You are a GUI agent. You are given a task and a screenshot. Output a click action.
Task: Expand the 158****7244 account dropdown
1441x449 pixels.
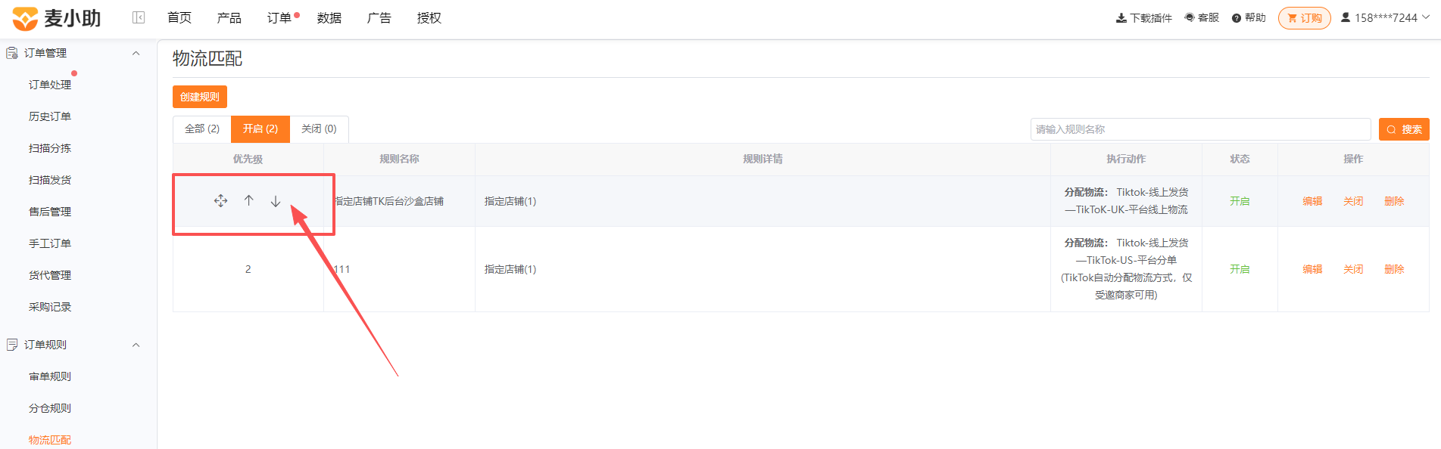click(1426, 17)
